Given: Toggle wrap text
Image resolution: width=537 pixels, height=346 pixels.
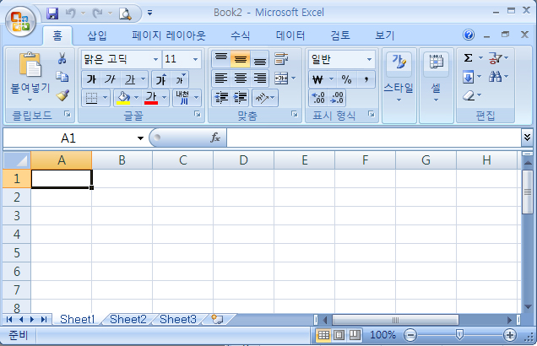Looking at the screenshot, I should click(x=281, y=59).
